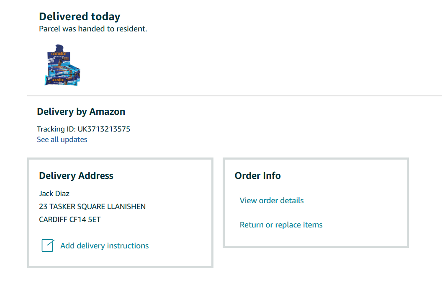Click the recipient name Jack Diaz
The image size is (442, 284).
coord(54,194)
